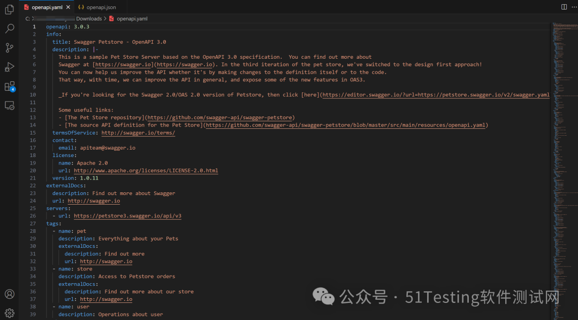The width and height of the screenshot is (578, 320).
Task: Click the YAML file icon in breadcrumb
Action: pos(111,19)
